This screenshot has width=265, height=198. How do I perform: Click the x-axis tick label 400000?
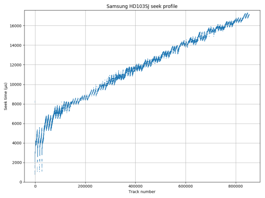click(136, 186)
